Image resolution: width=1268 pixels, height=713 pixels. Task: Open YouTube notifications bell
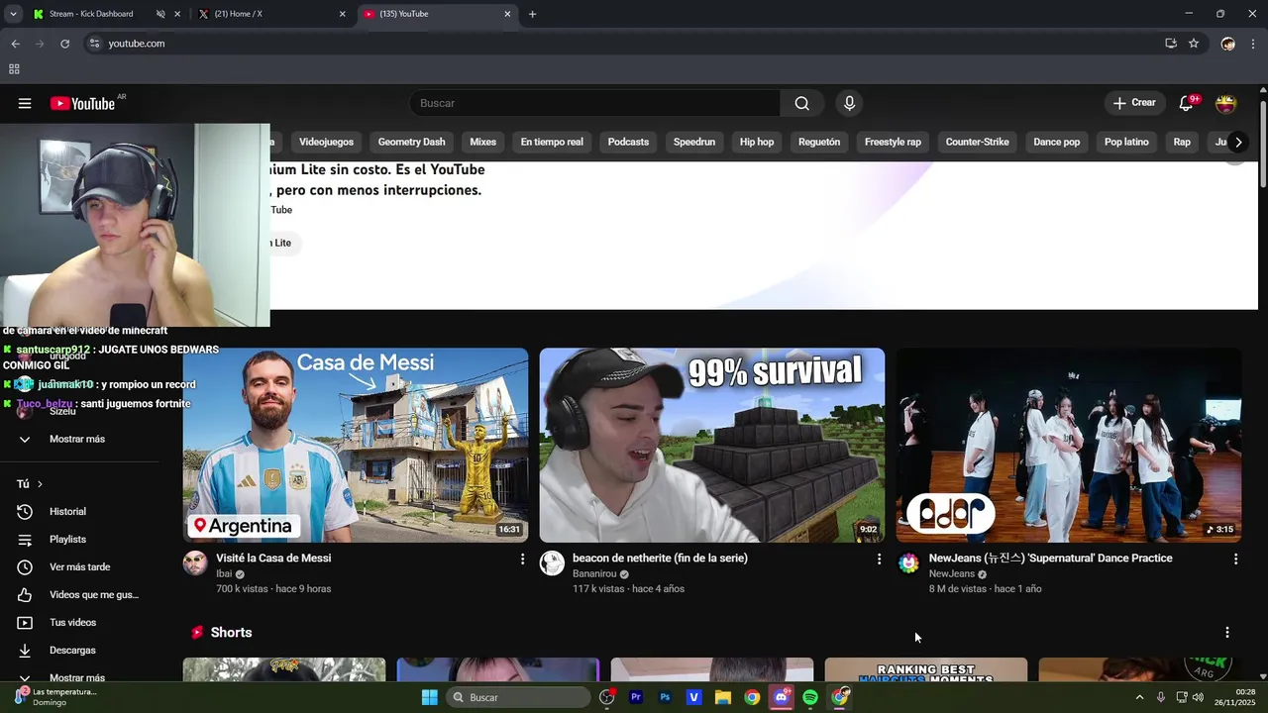1186,103
